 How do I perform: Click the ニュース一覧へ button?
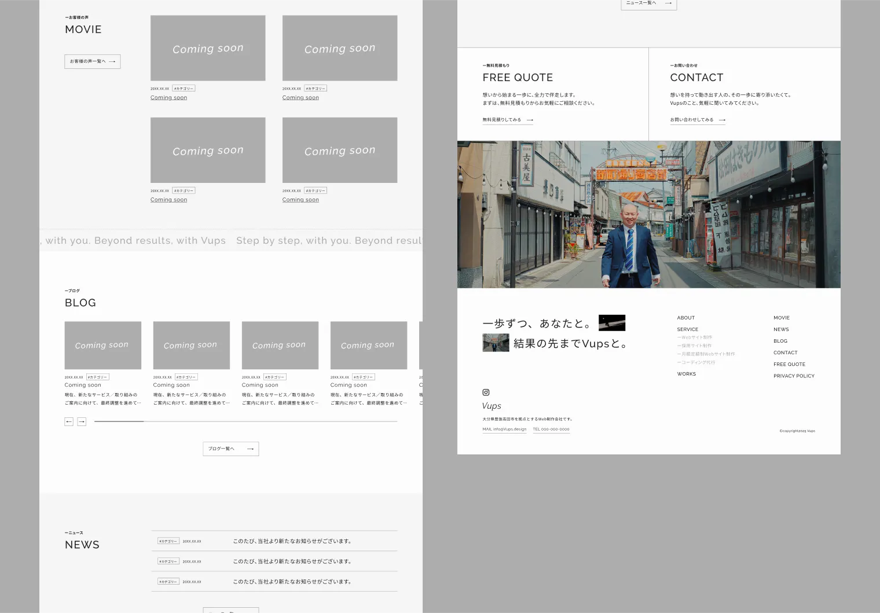[648, 3]
